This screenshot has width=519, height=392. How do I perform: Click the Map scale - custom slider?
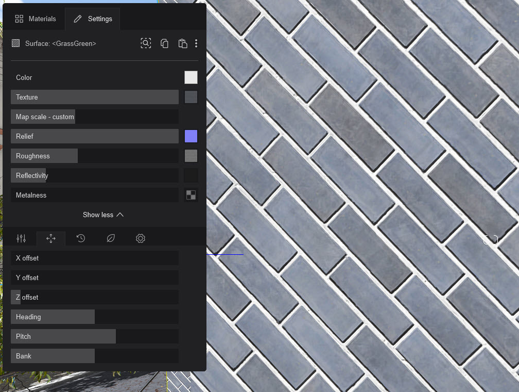(95, 117)
